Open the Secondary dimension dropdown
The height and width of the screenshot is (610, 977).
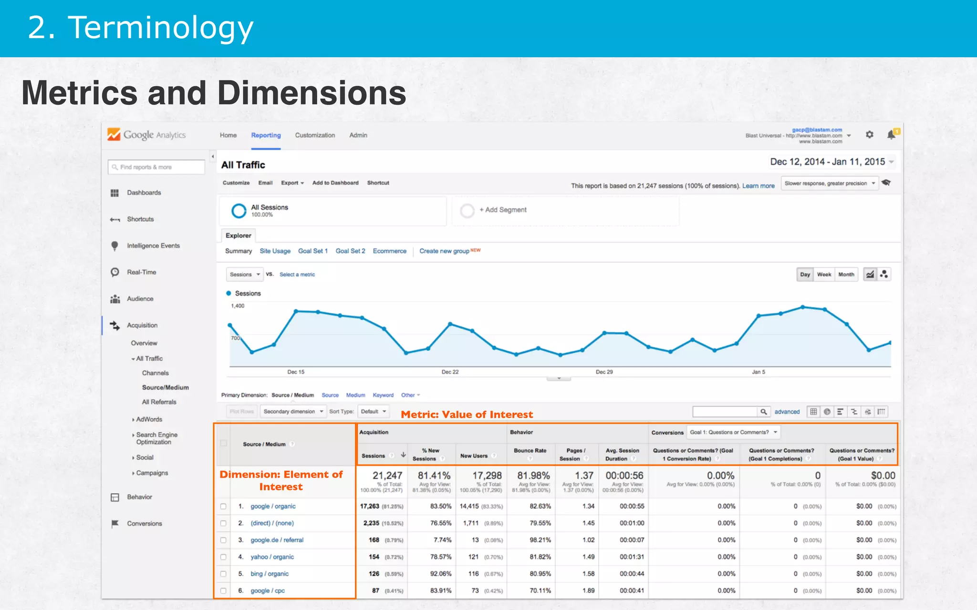[293, 412]
